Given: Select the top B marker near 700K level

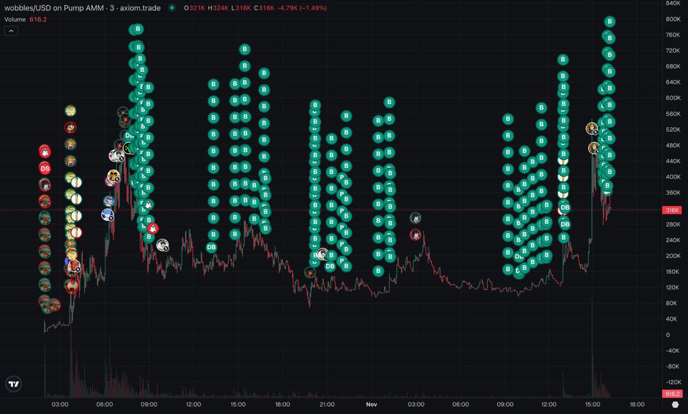Looking at the screenshot, I should [563, 59].
